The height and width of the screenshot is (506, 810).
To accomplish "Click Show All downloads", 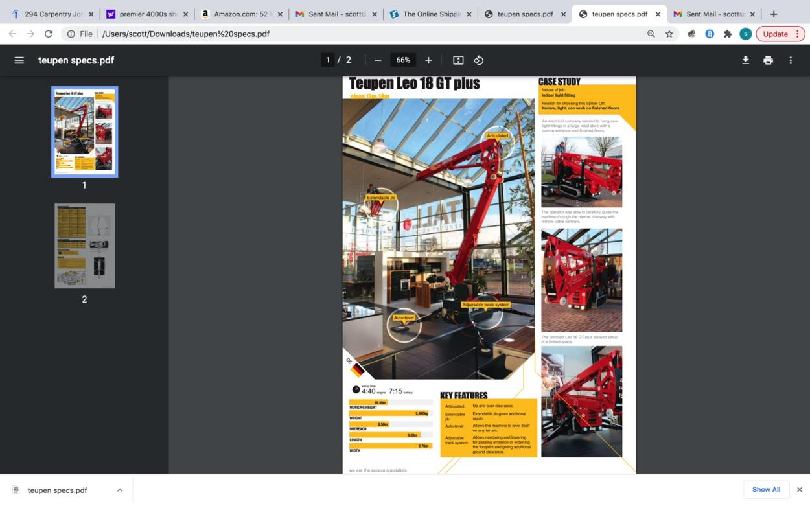I will click(766, 490).
